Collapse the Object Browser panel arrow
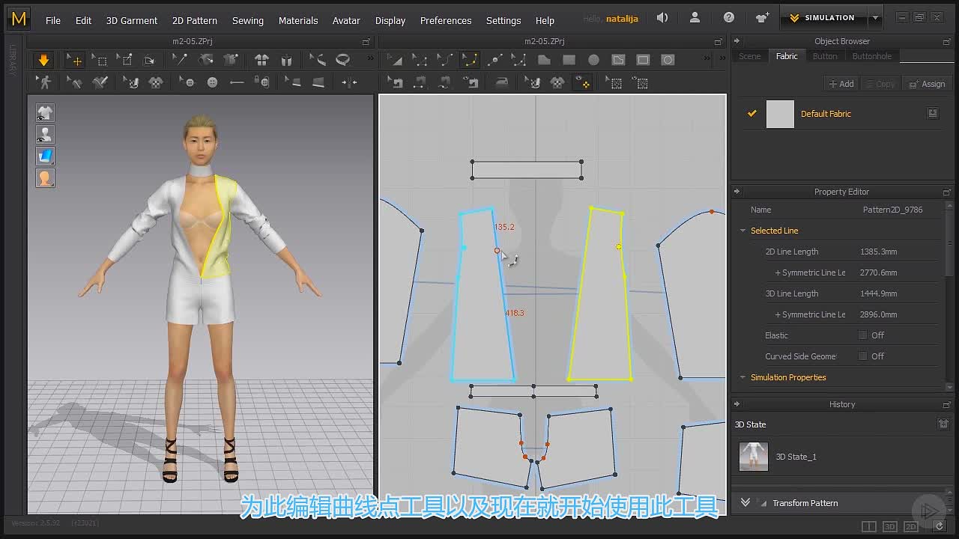This screenshot has height=539, width=959. tap(736, 41)
